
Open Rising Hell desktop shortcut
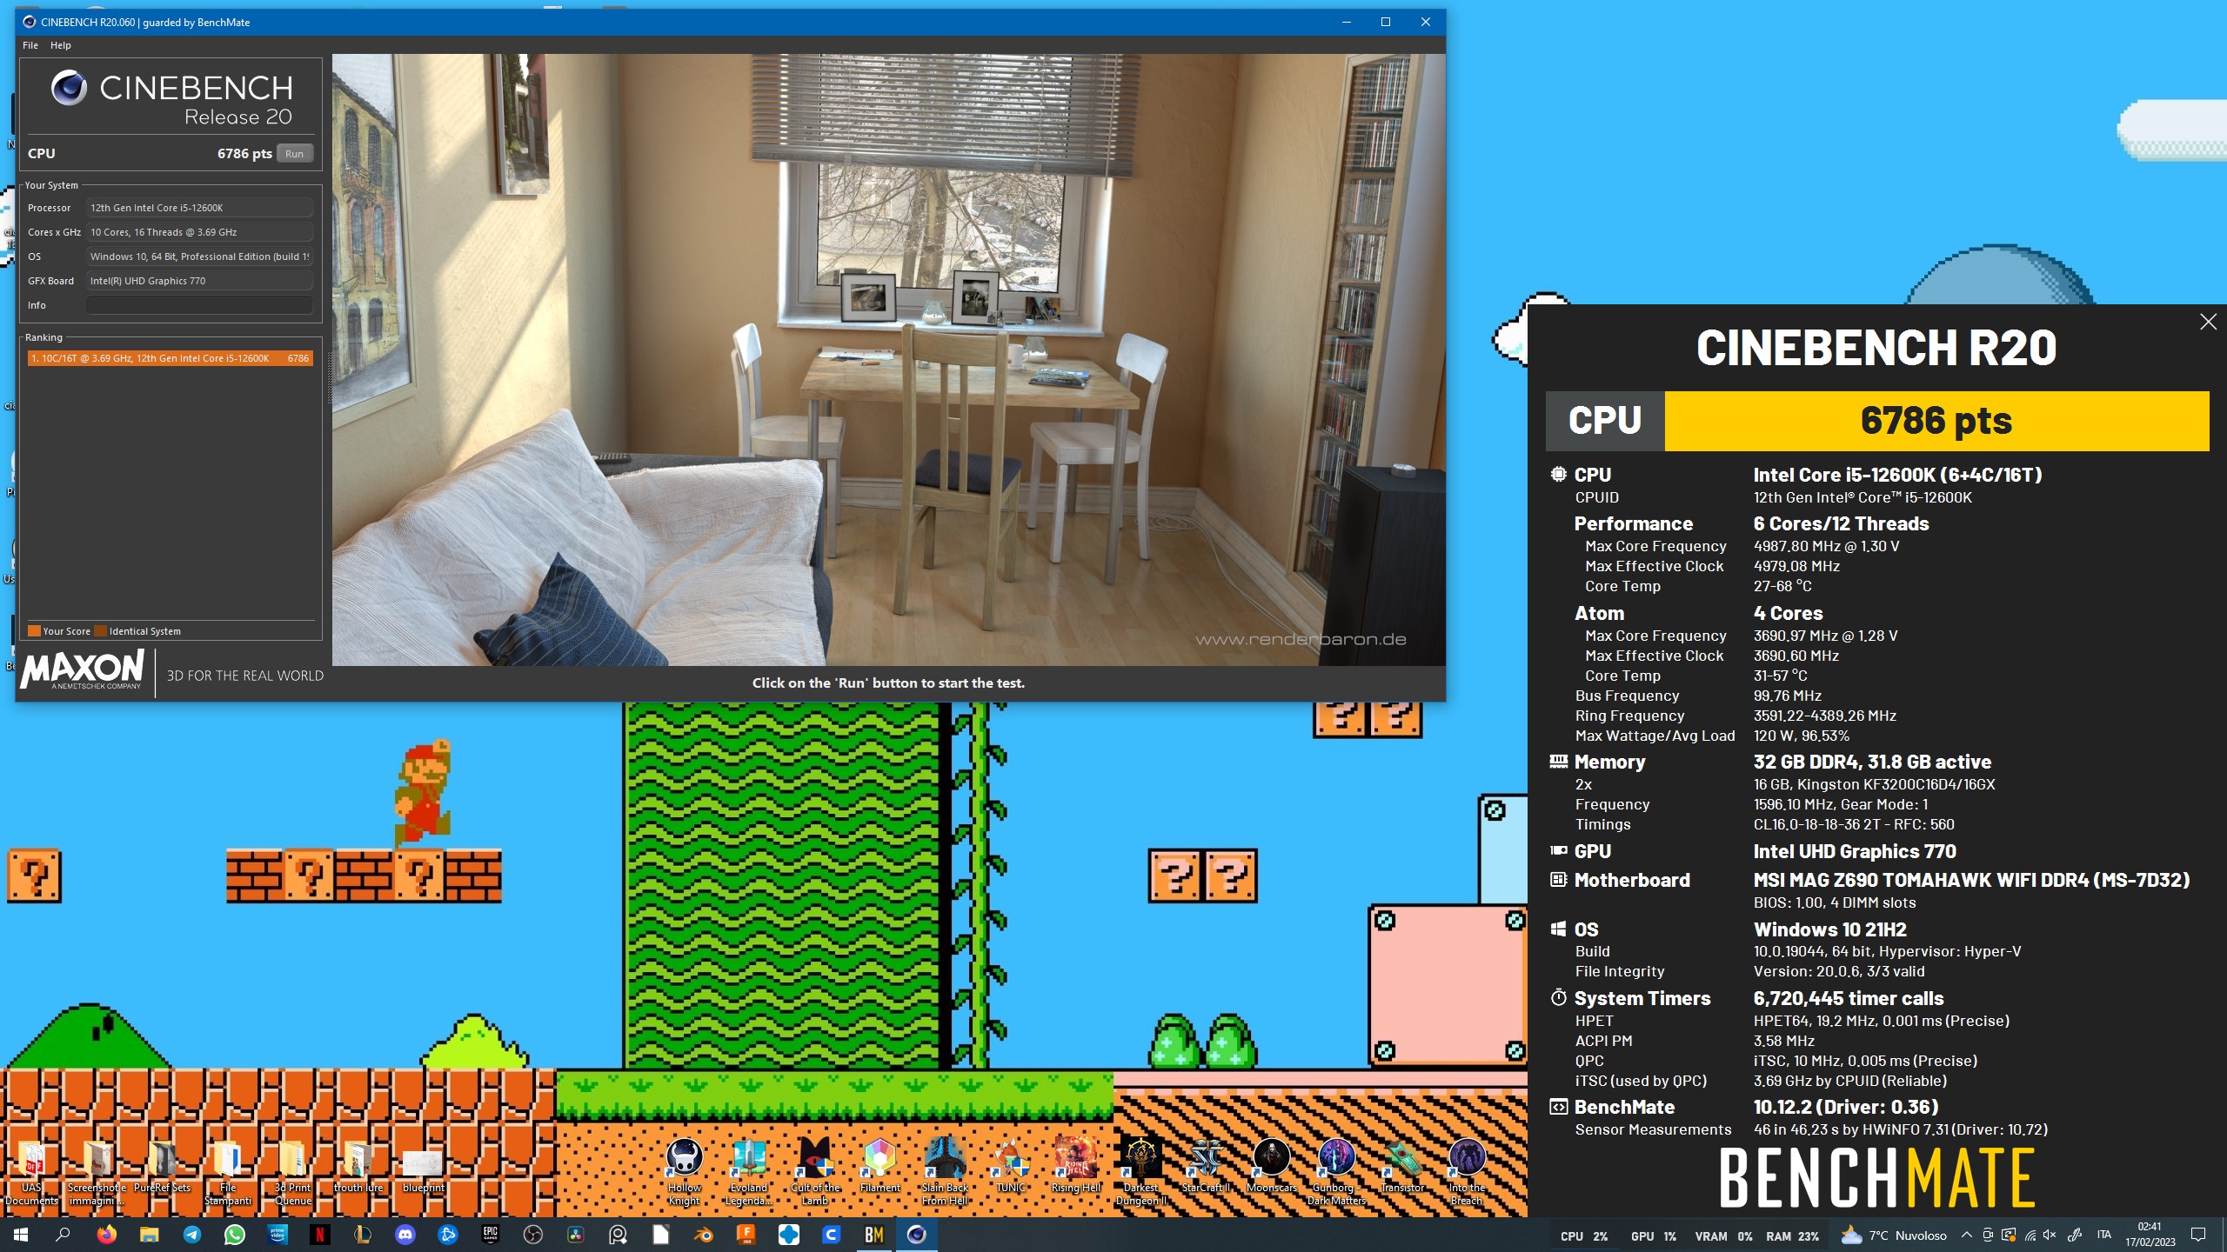click(x=1076, y=1167)
